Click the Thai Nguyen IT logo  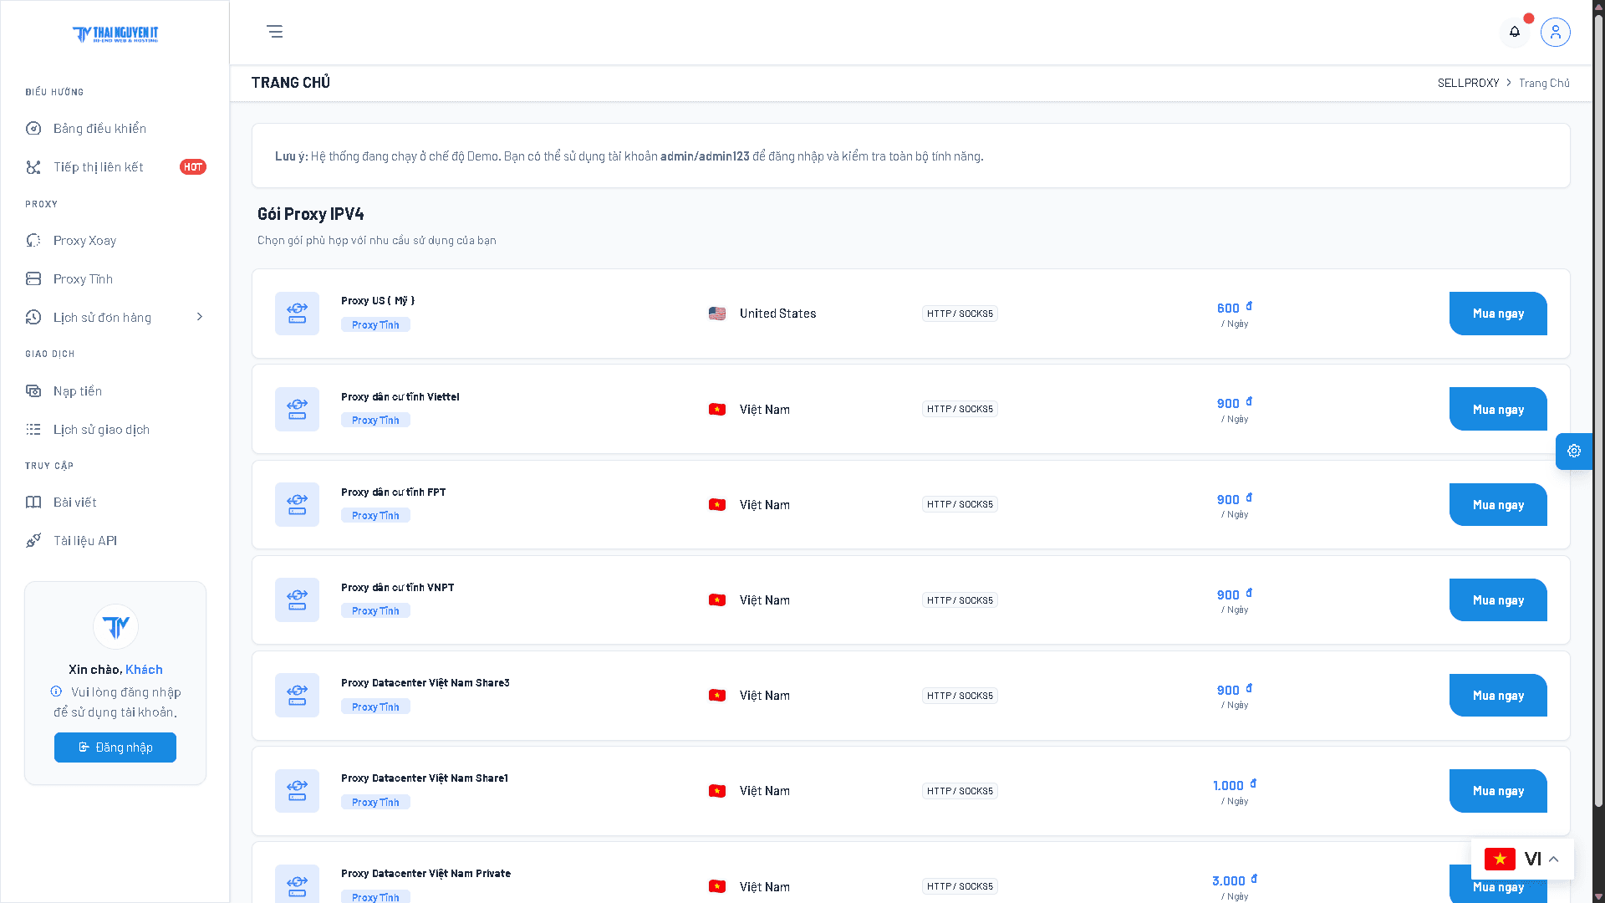[x=115, y=34]
